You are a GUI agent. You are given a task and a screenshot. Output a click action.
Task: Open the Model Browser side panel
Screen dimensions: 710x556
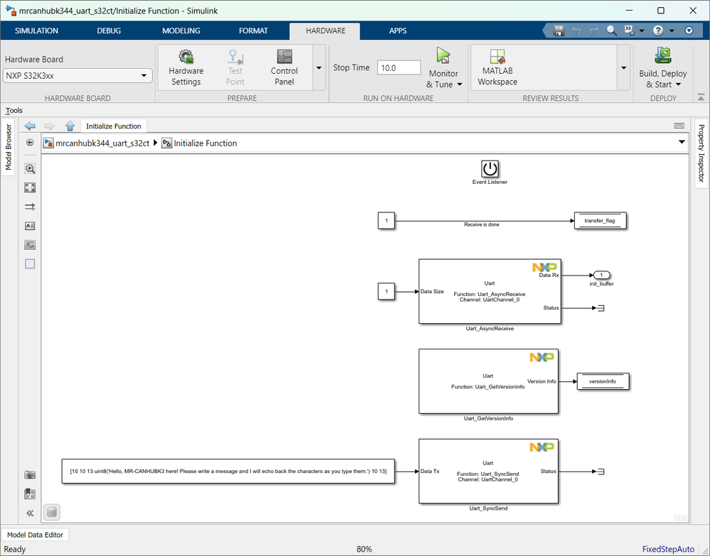[8, 147]
